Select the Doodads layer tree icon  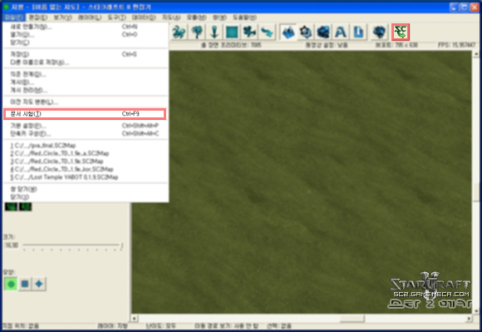pos(197,32)
